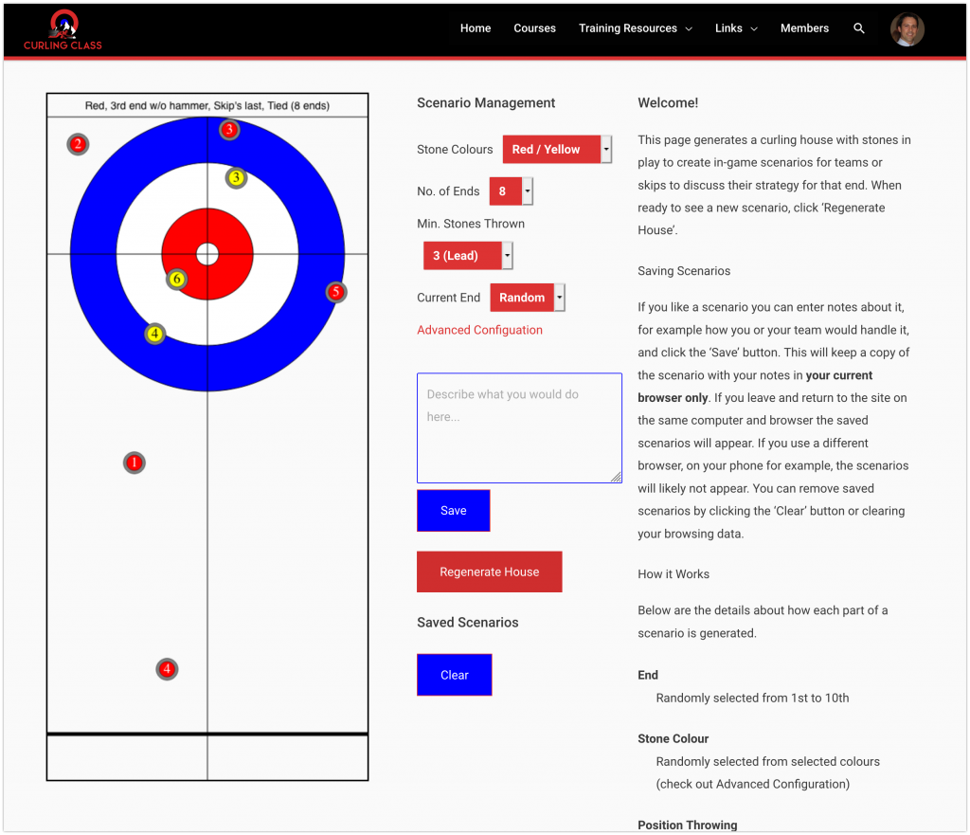
Task: Click your profile avatar picture
Action: tap(907, 28)
